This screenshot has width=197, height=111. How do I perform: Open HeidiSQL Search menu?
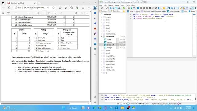point(111,5)
